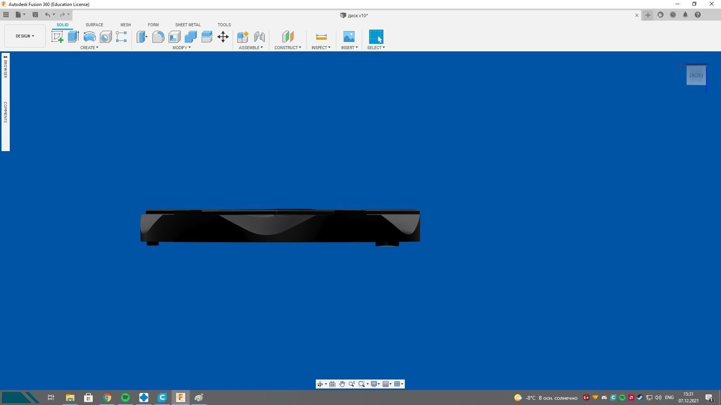
Task: Click the Measure ruler icon
Action: pos(321,37)
